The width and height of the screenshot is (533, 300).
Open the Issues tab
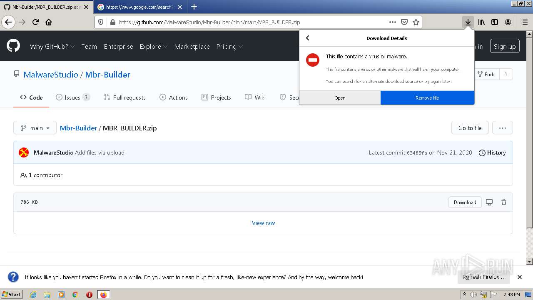(x=73, y=97)
